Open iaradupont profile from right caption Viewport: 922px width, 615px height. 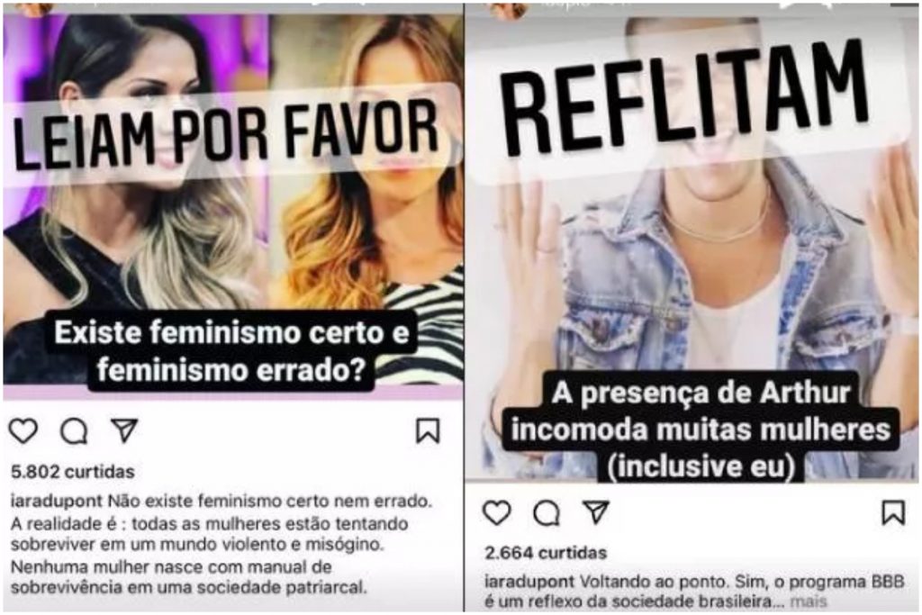click(529, 582)
